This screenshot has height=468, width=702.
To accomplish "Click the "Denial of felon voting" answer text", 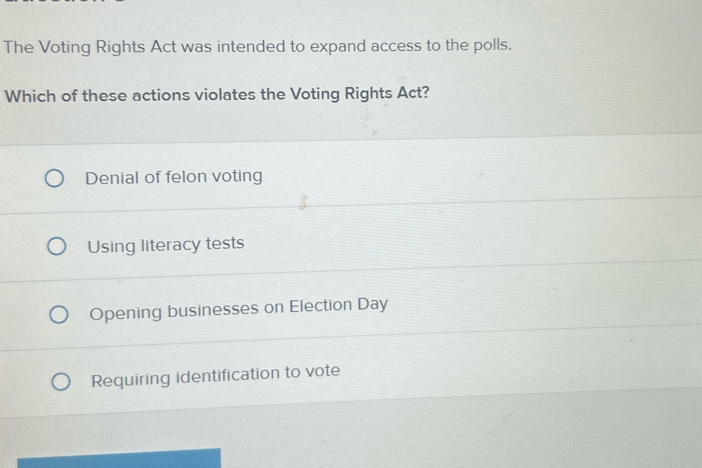I will point(174,177).
